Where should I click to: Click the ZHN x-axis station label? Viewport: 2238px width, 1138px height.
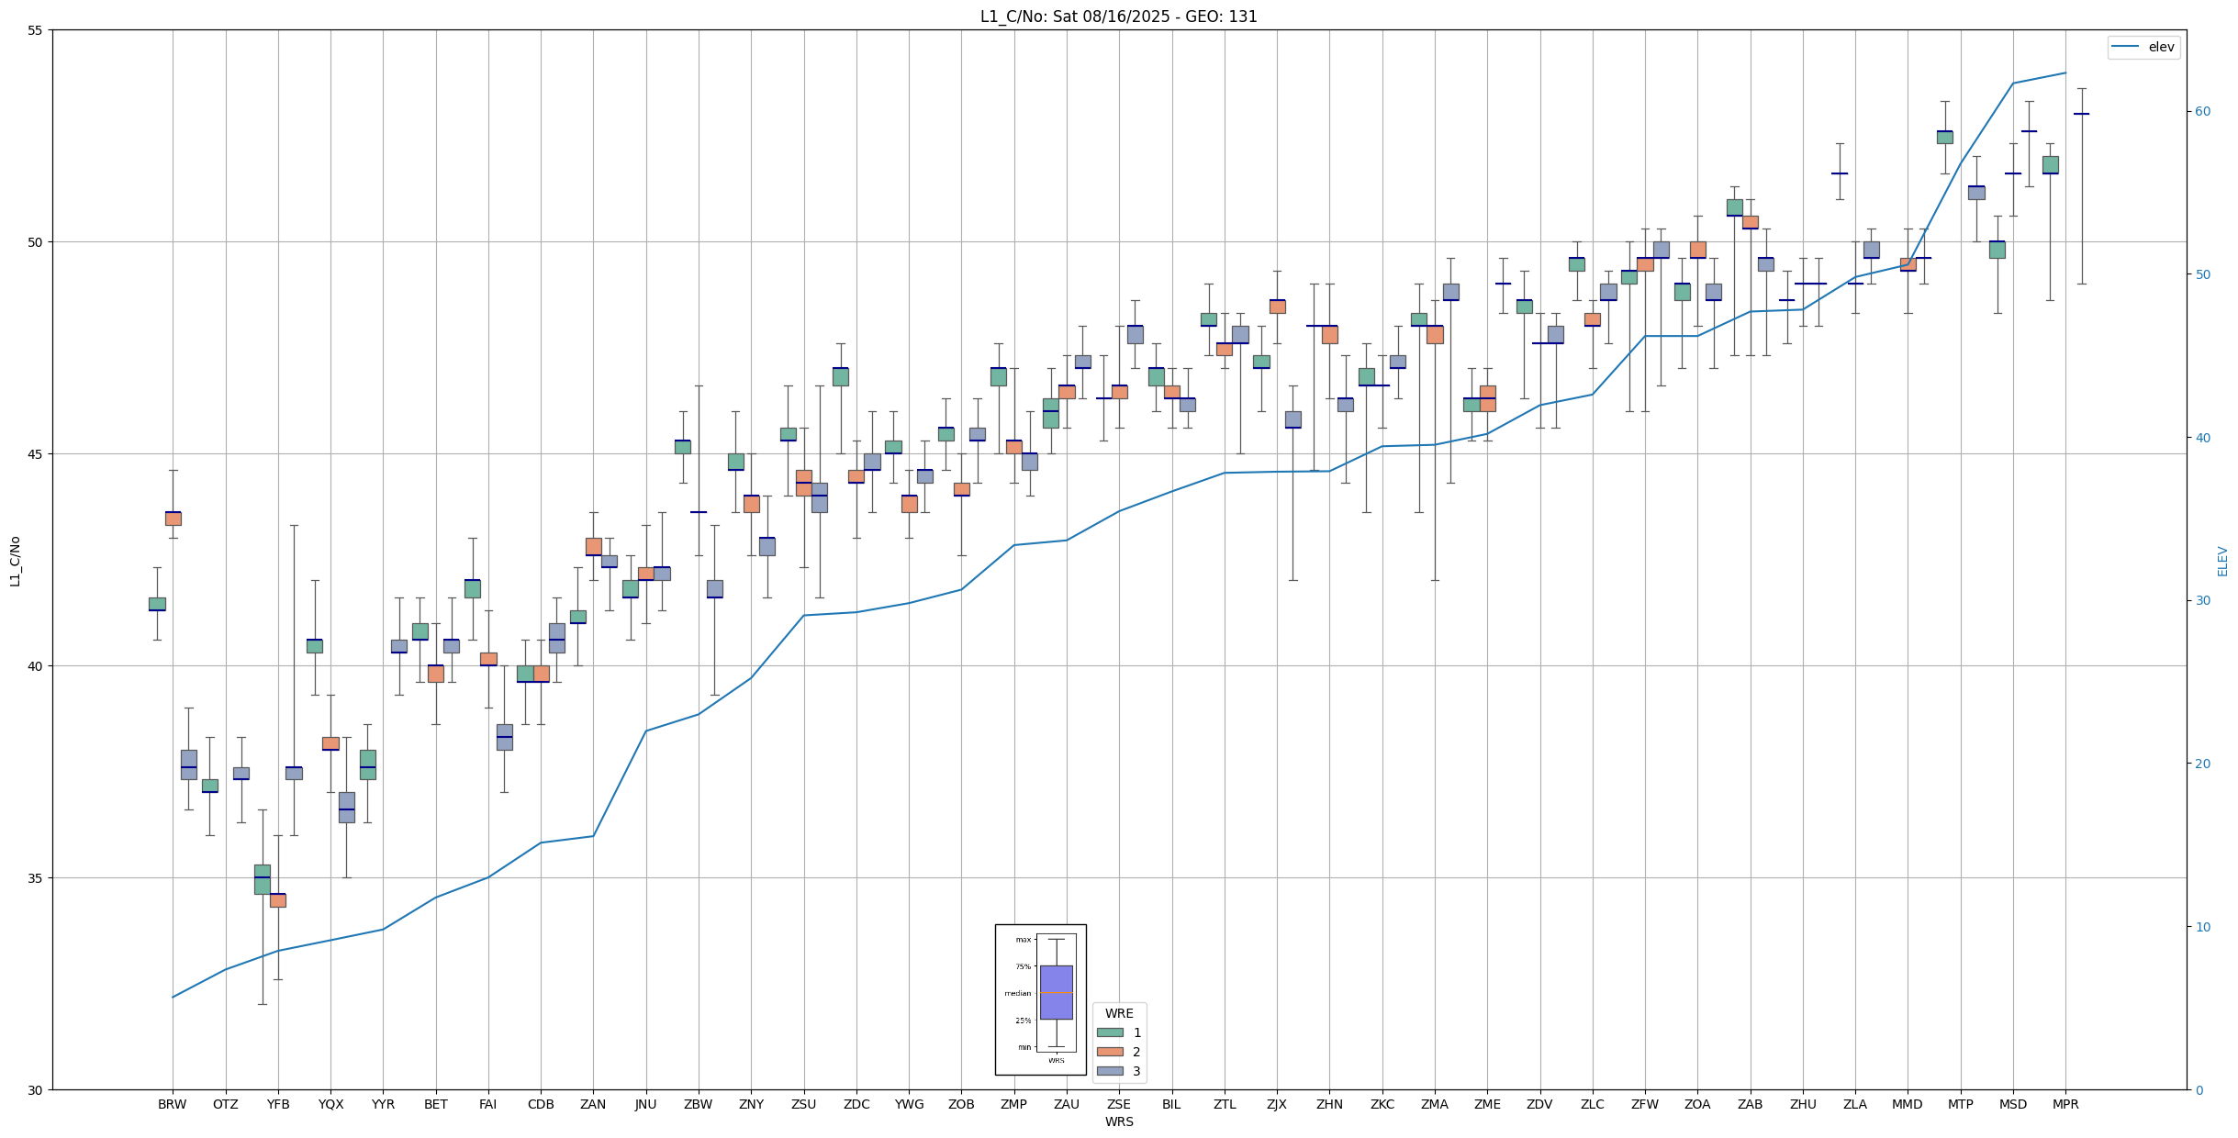pos(1329,1104)
